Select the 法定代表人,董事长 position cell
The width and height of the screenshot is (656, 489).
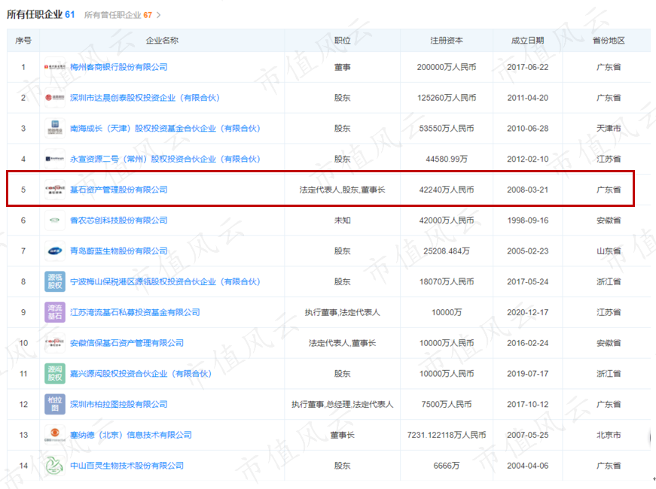[342, 343]
